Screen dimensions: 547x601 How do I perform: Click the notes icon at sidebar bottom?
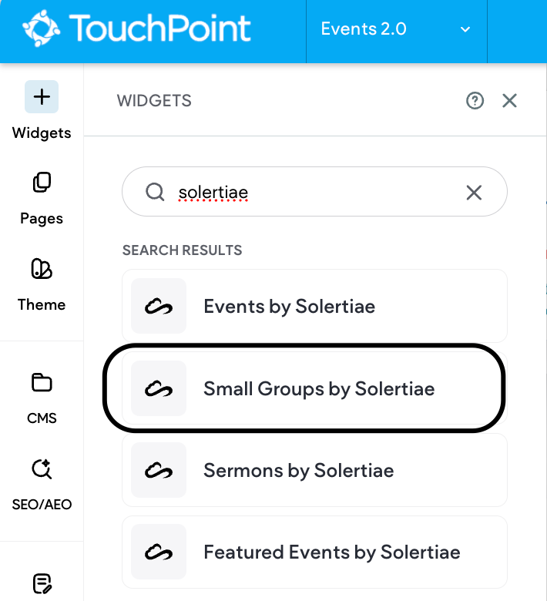(x=42, y=583)
